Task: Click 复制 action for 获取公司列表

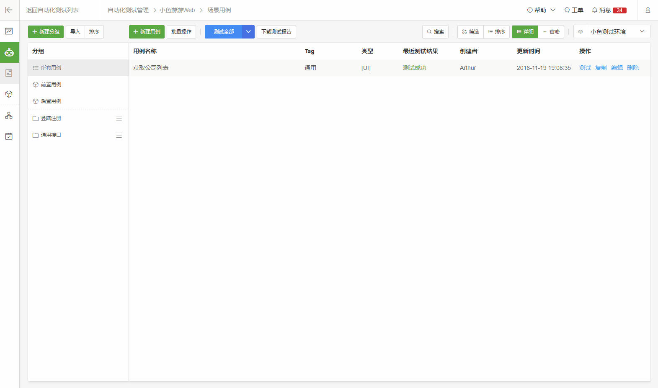Action: pos(601,68)
